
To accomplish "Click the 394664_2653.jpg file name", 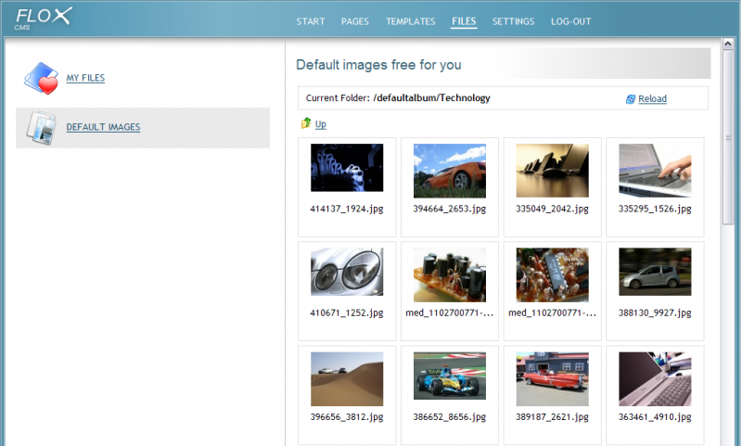I will pyautogui.click(x=450, y=209).
